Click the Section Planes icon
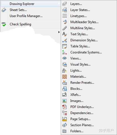Image resolution: width=117 pixels, height=135 pixels. (x=65, y=125)
